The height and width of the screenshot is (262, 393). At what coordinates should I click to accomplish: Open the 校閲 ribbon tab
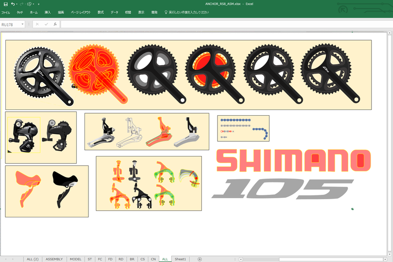tap(128, 12)
